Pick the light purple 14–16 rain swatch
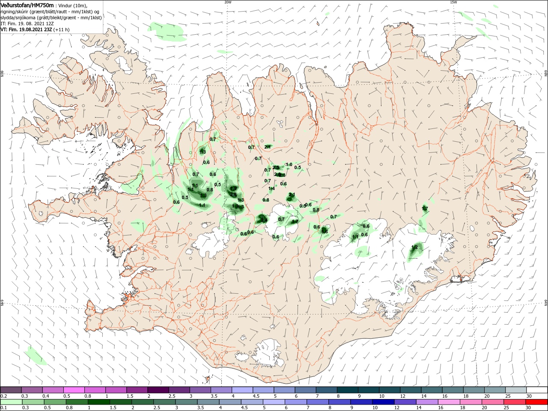 coord(427,402)
